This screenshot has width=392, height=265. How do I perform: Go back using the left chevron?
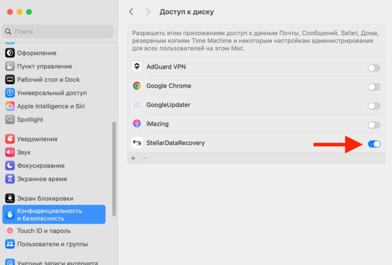(x=131, y=12)
